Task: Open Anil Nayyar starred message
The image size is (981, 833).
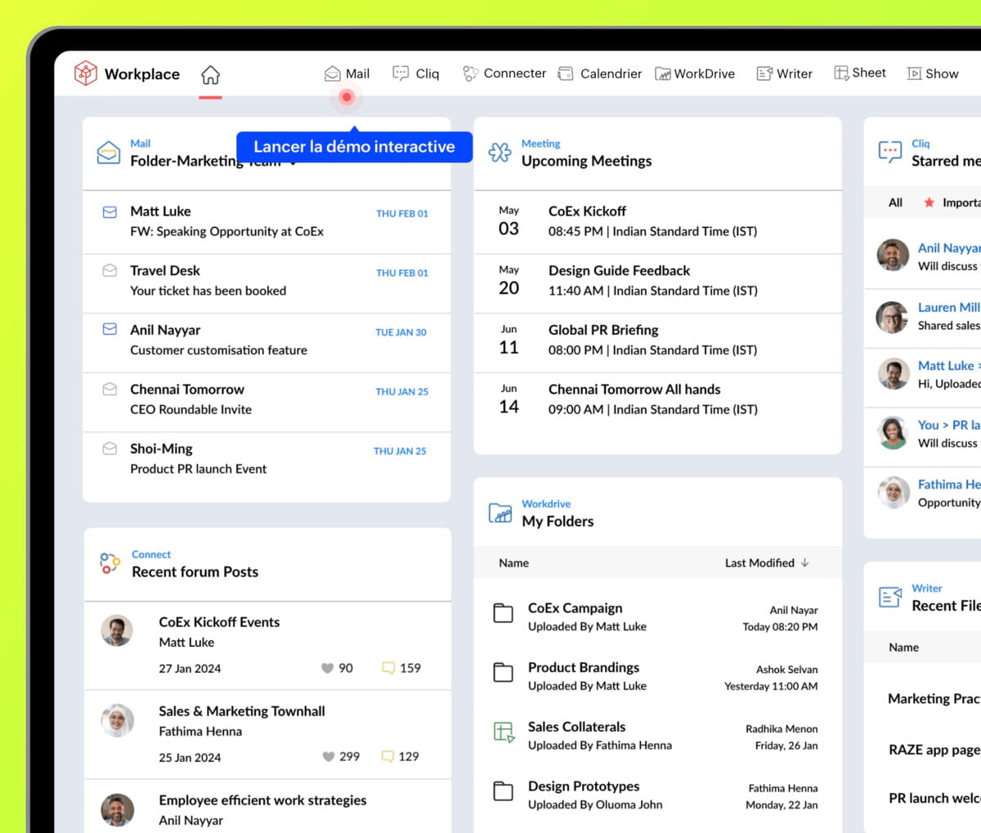Action: (x=923, y=256)
